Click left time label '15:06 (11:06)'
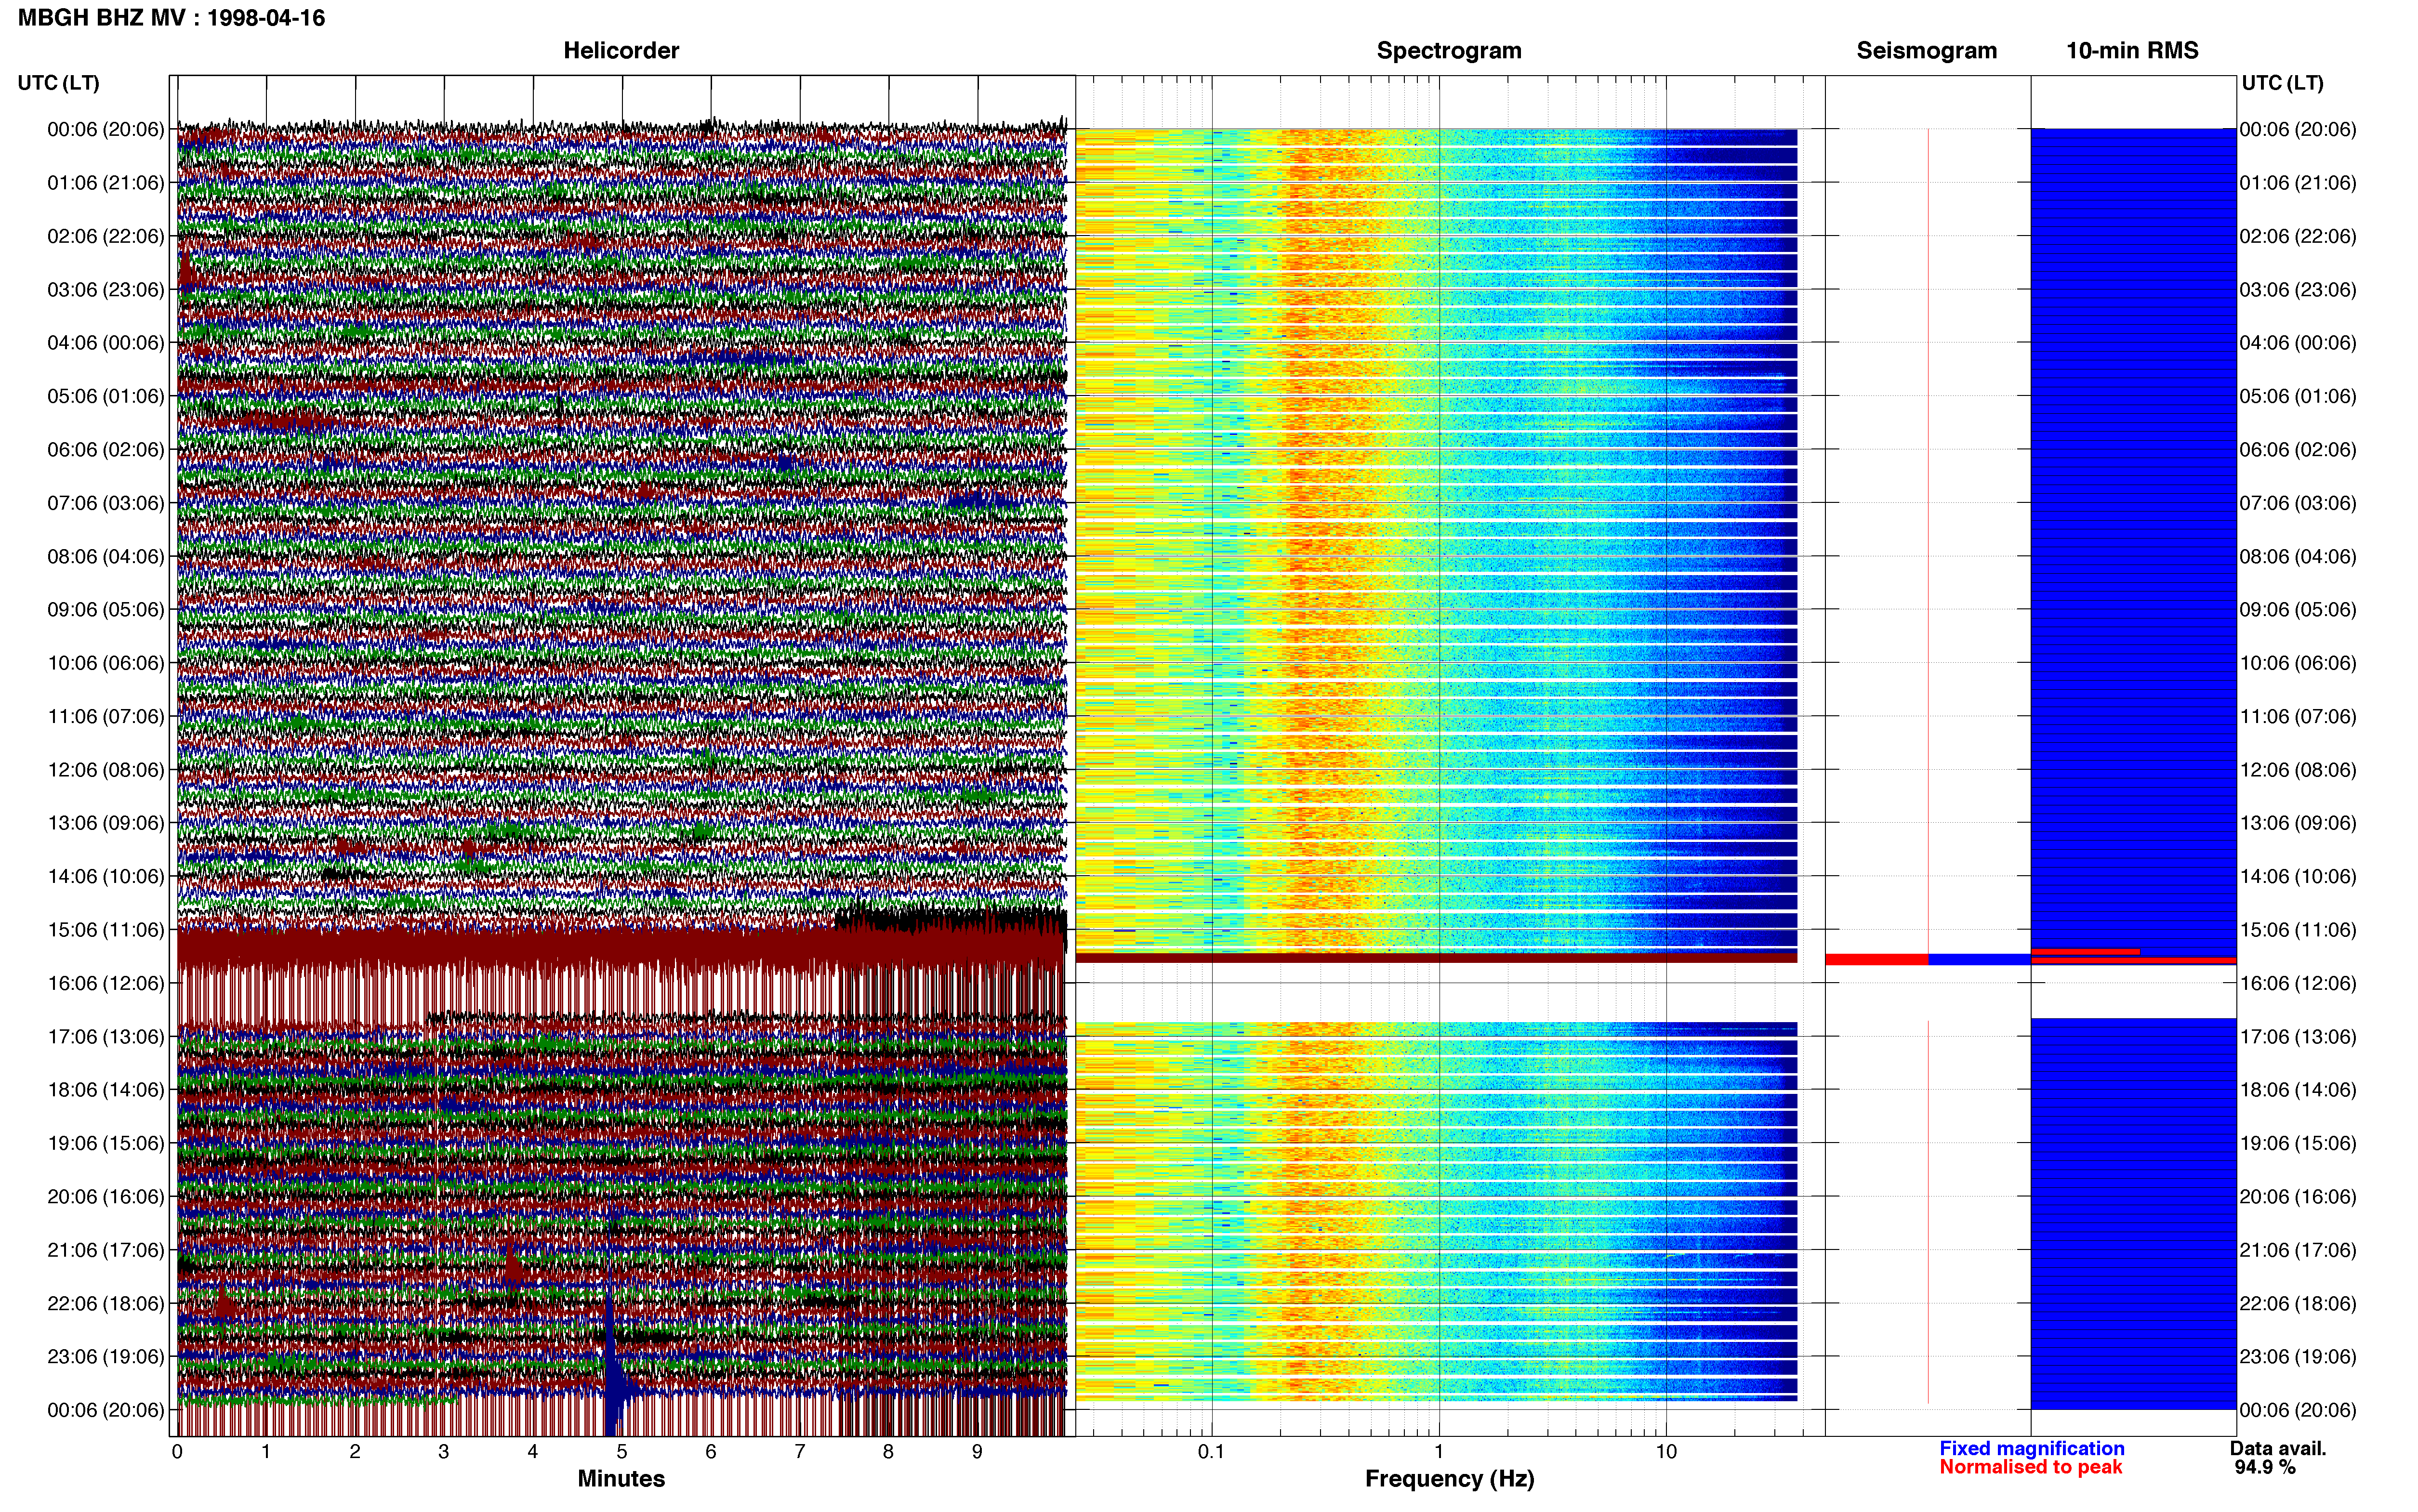This screenshot has width=2418, height=1512. click(105, 930)
